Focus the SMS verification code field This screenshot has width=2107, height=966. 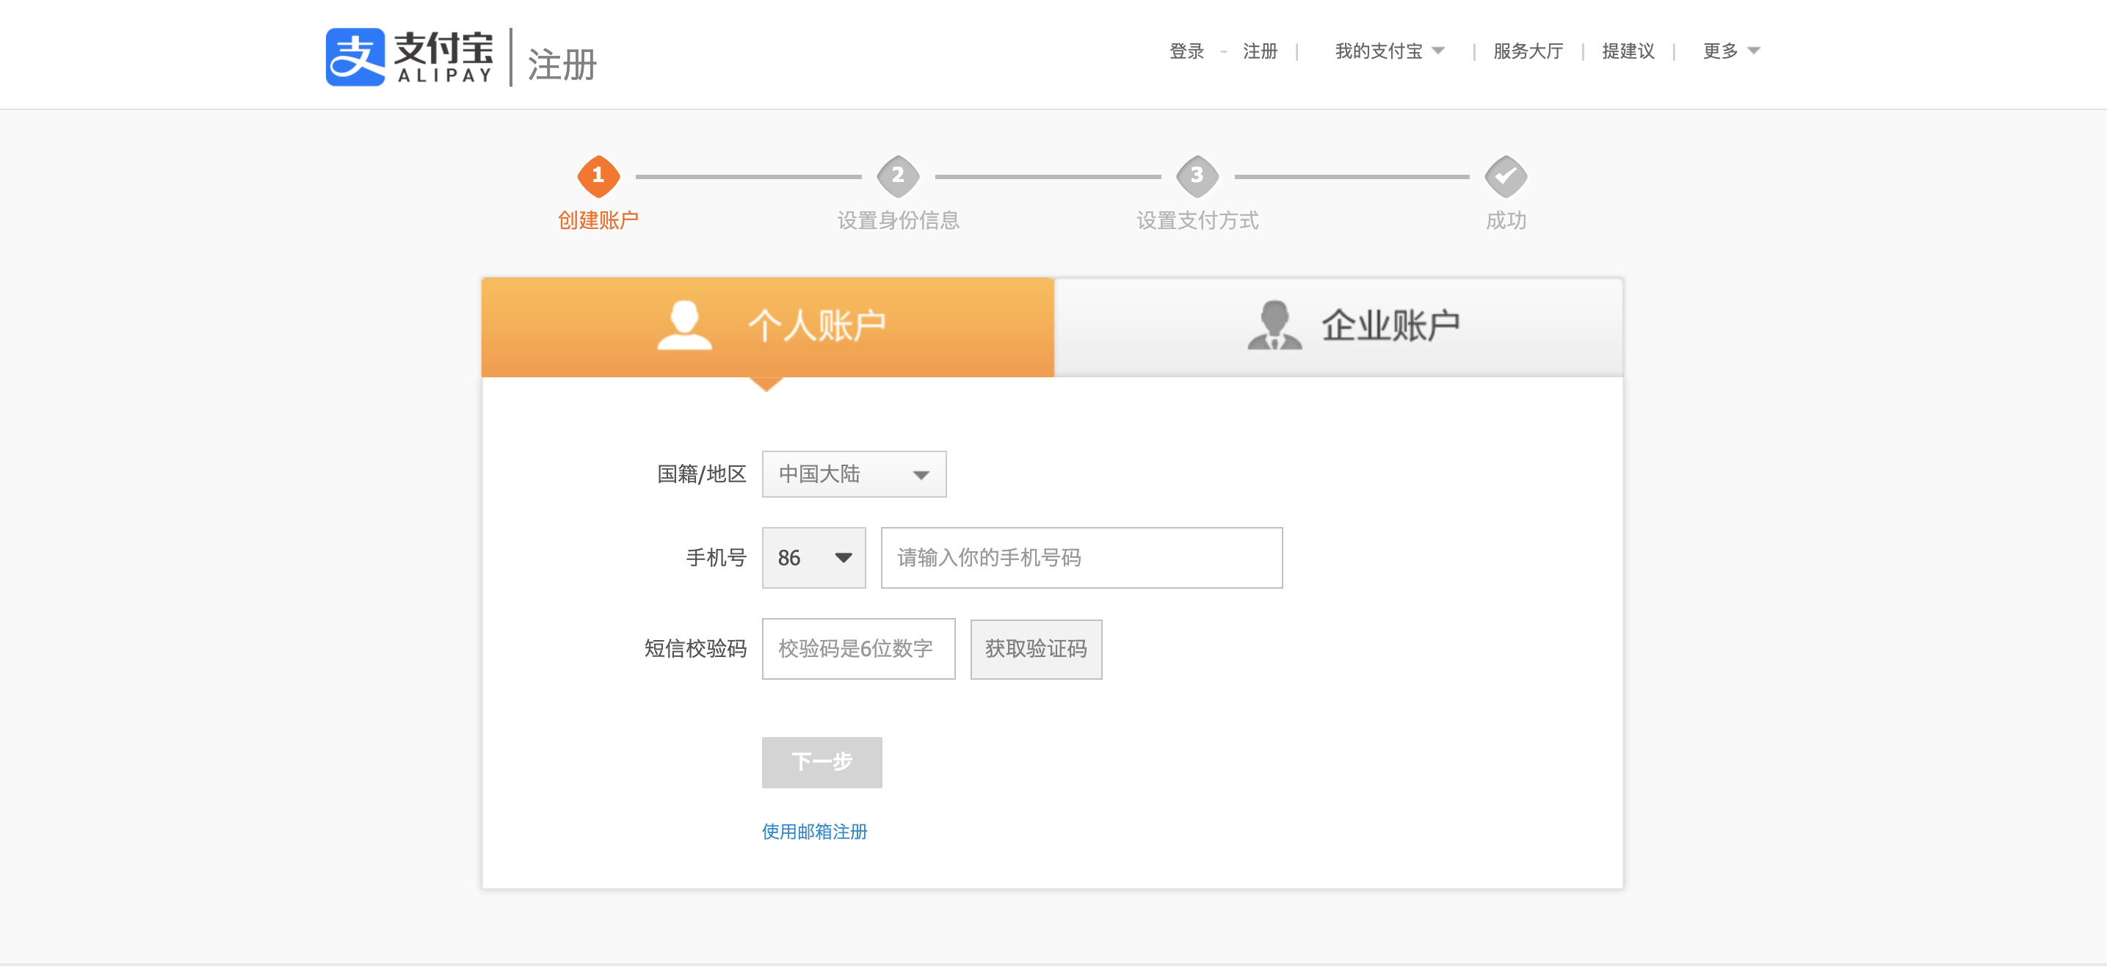(x=858, y=649)
